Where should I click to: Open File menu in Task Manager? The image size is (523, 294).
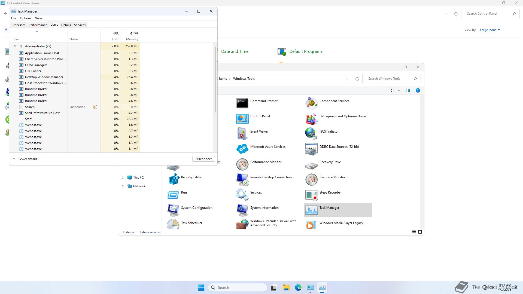[14, 18]
